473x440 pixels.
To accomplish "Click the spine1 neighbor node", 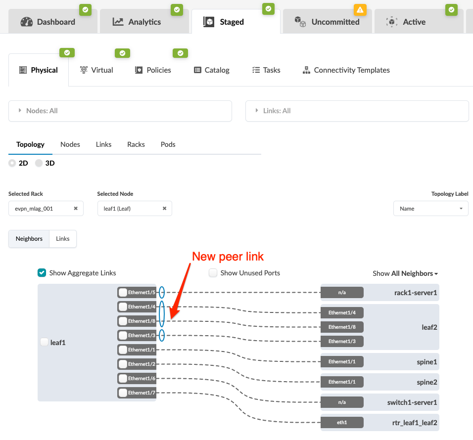I will (x=380, y=362).
